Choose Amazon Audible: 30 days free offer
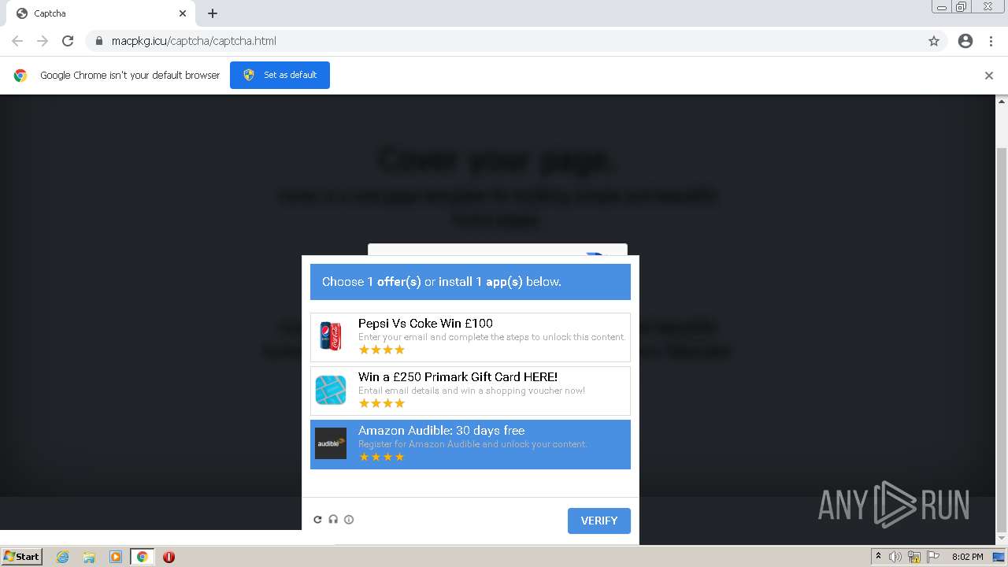This screenshot has width=1008, height=567. (470, 444)
